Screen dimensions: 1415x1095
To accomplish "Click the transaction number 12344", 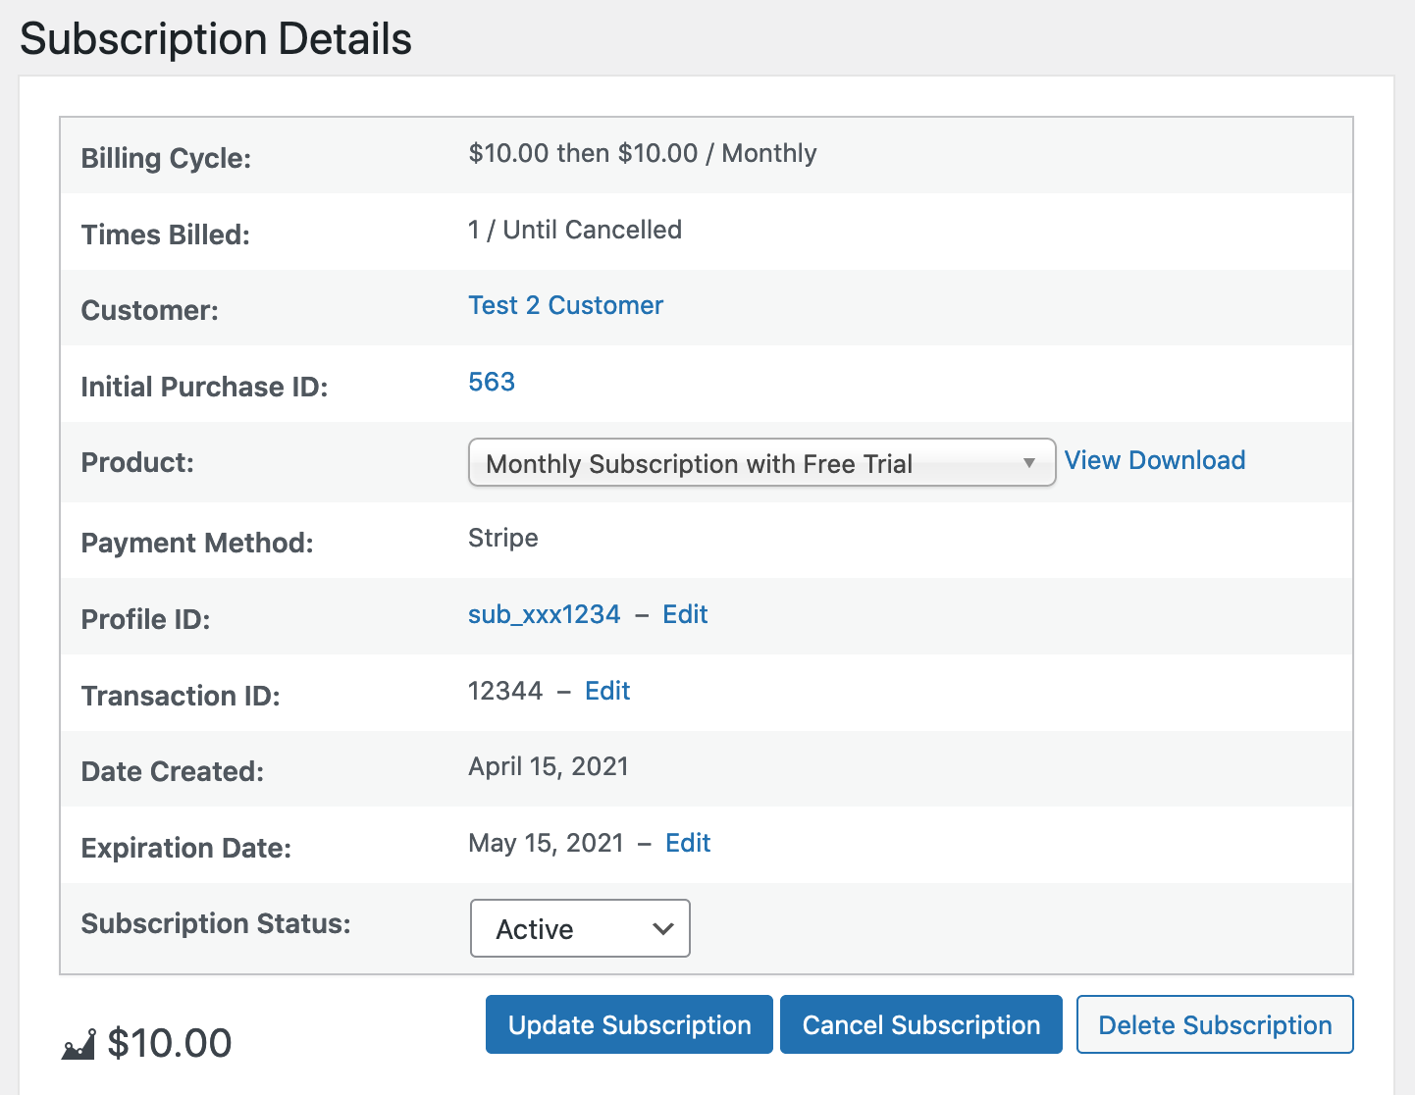I will (505, 692).
